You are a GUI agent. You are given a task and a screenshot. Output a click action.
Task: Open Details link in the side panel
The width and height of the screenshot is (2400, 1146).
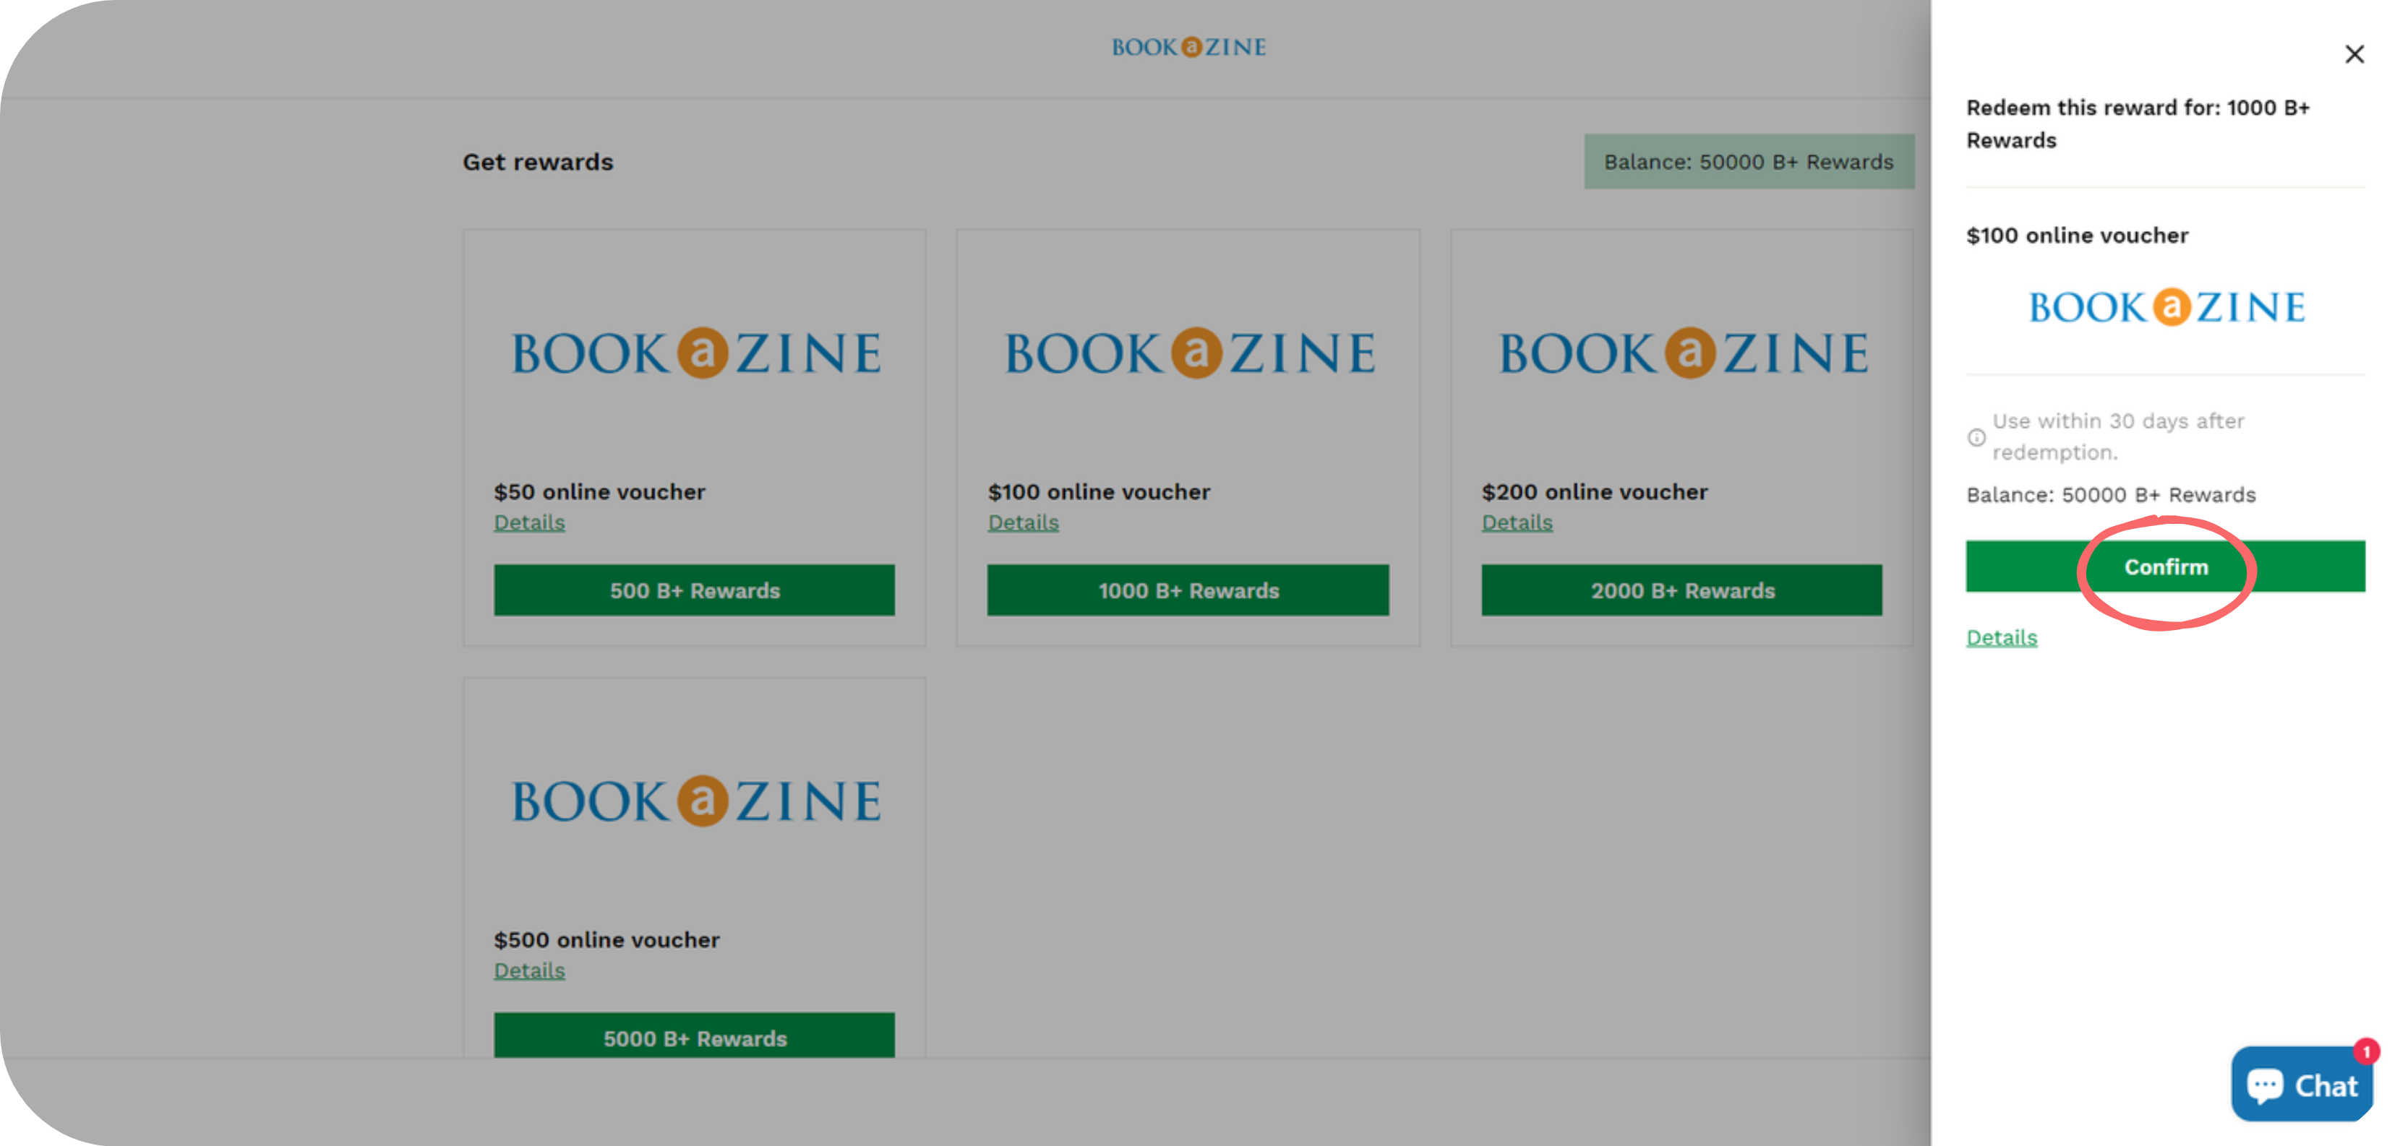[x=2001, y=638]
